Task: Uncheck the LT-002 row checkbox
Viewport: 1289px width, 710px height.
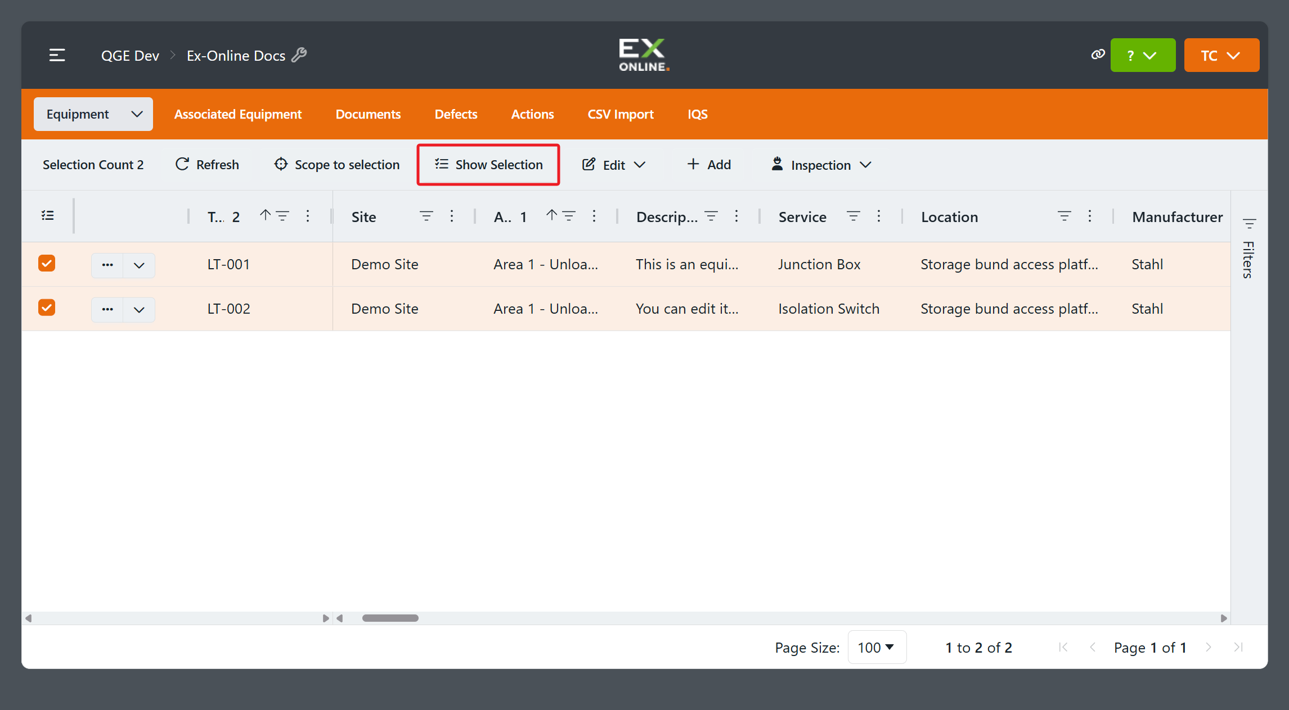Action: [x=47, y=307]
